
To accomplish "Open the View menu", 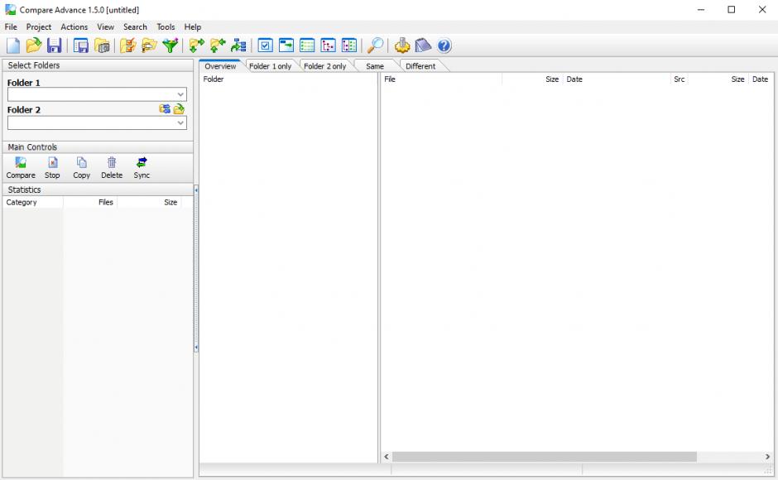I will pyautogui.click(x=105, y=26).
